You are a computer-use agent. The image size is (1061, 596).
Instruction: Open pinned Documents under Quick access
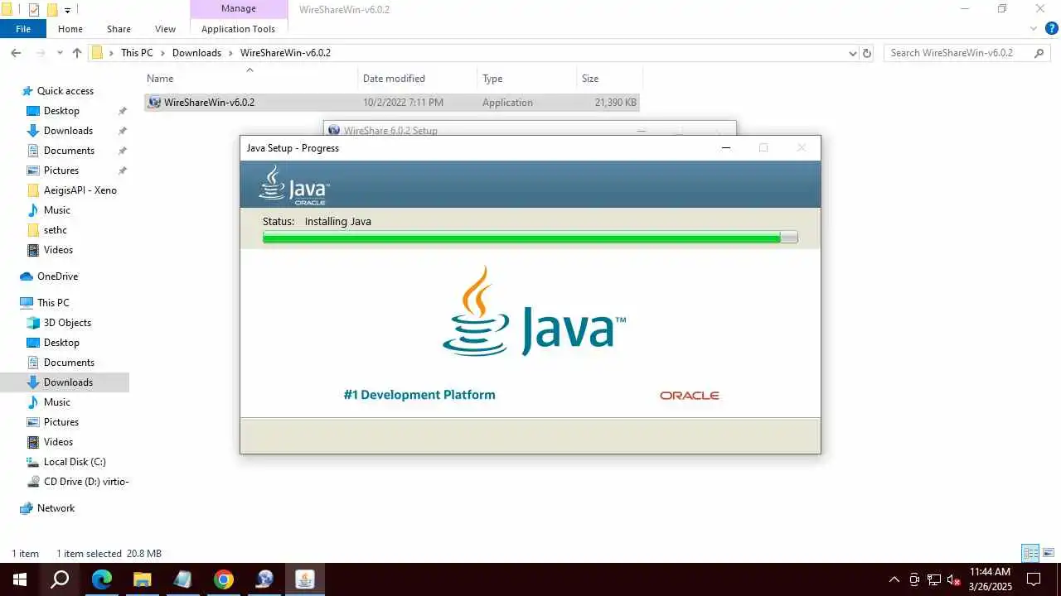point(69,151)
